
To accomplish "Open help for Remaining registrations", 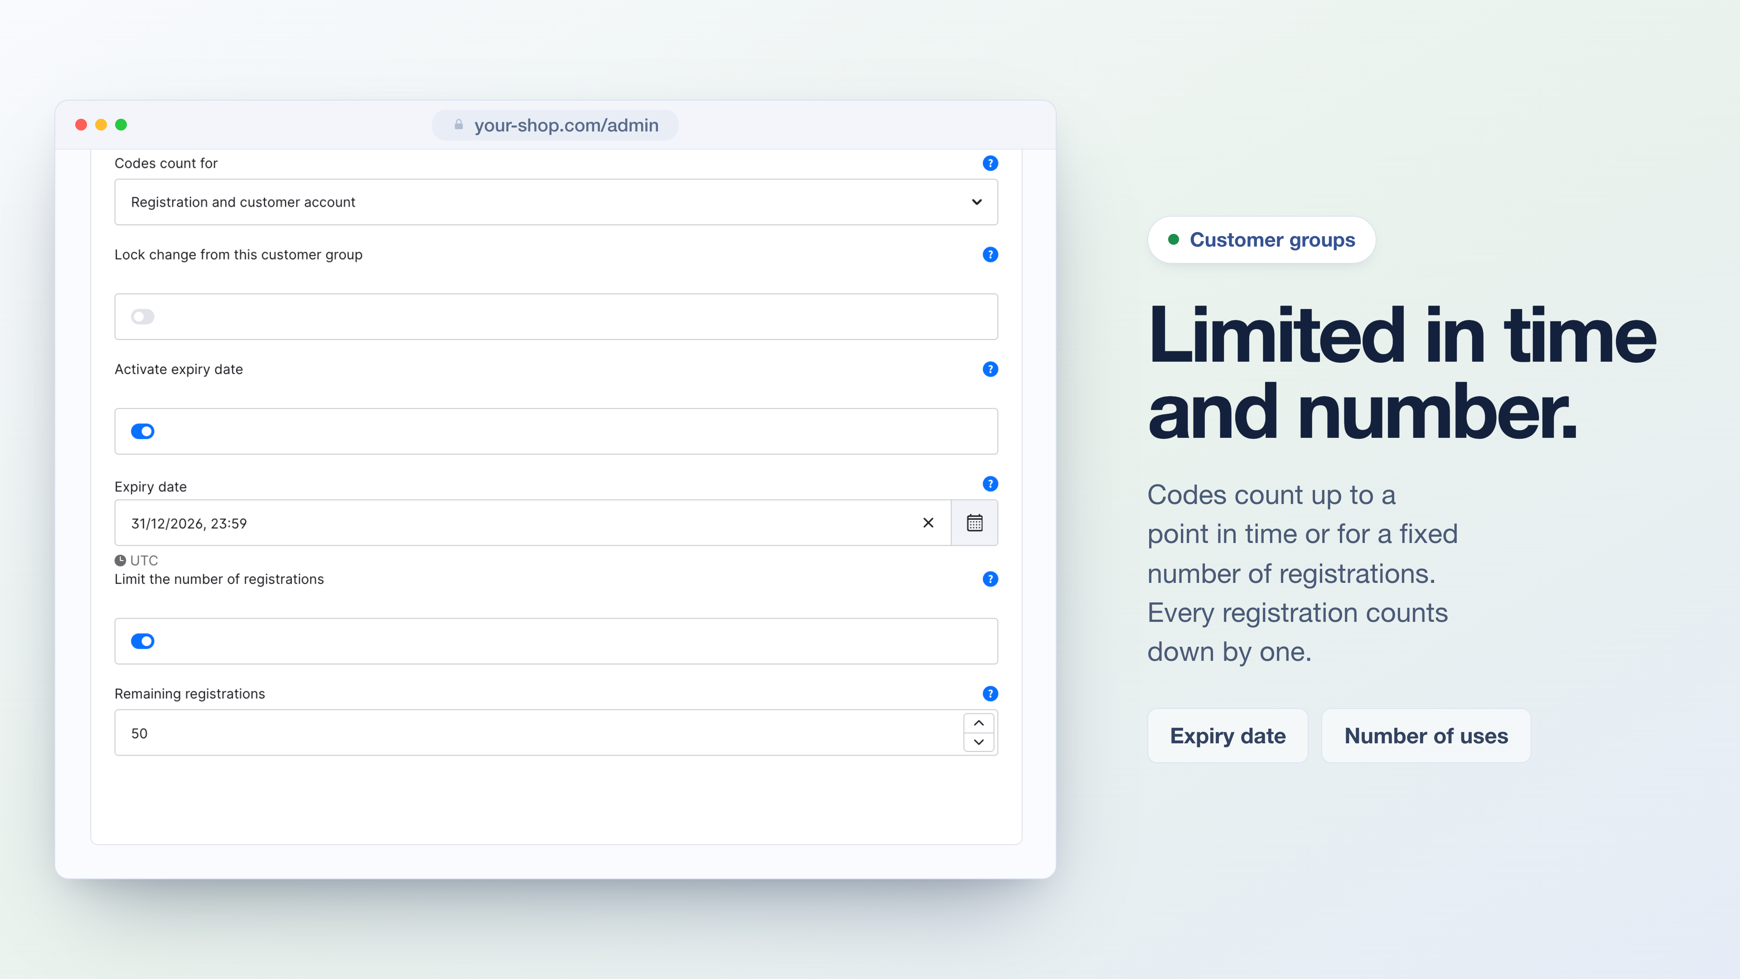I will (990, 693).
